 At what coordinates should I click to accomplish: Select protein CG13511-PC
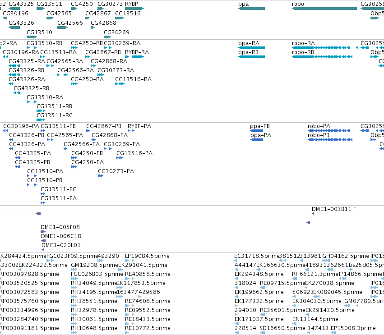point(43,194)
